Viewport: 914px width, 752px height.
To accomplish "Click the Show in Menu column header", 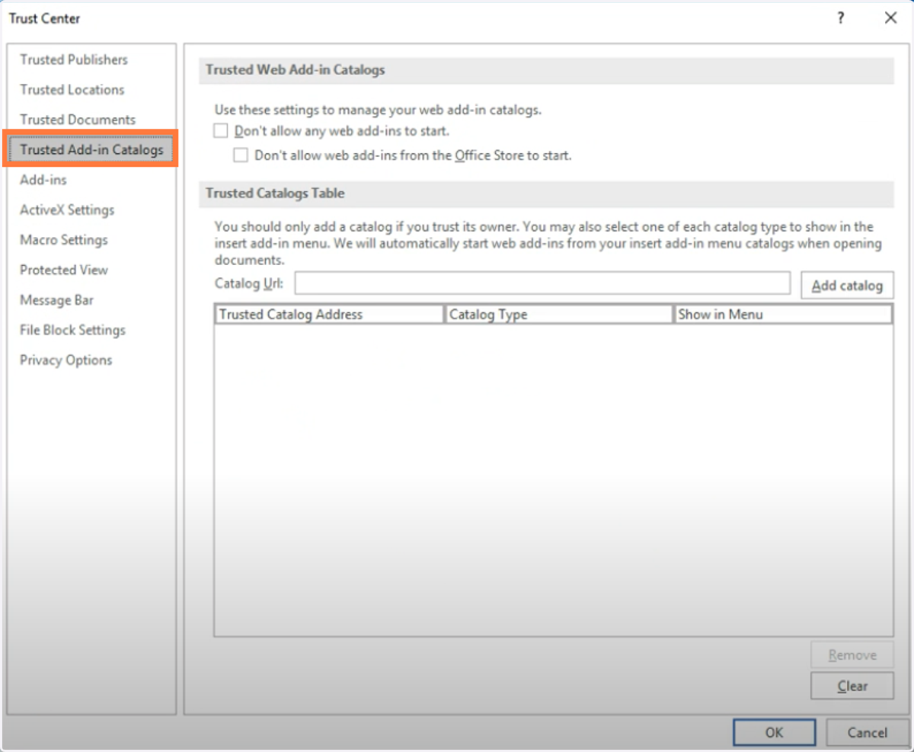I will (783, 314).
